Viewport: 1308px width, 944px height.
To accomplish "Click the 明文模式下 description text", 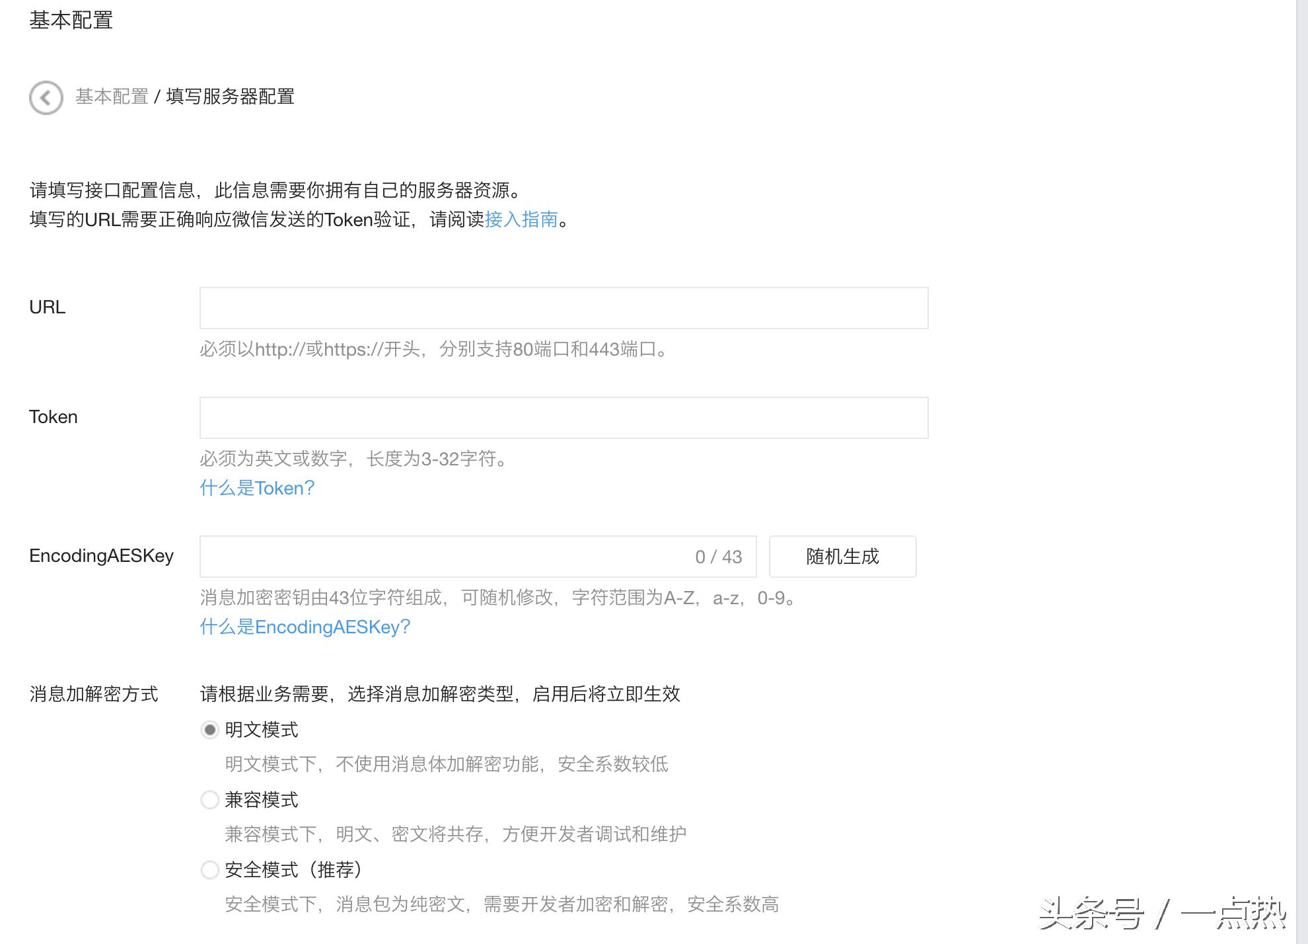I will (x=447, y=764).
